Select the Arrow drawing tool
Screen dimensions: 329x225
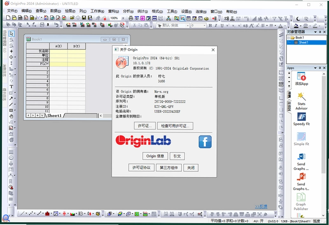11,99
